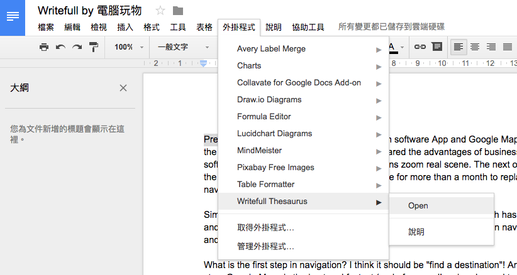The width and height of the screenshot is (517, 275).
Task: Expand Avery Label Merge submenu arrow
Action: (x=379, y=50)
